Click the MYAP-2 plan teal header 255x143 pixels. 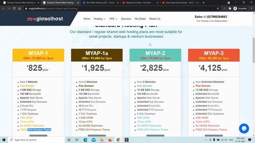(155, 55)
